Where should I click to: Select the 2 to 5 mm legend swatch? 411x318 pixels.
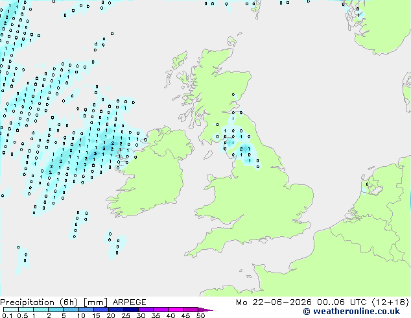pos(56,310)
